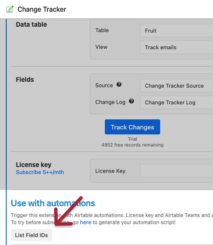Click the Track Changes button

coord(132,127)
